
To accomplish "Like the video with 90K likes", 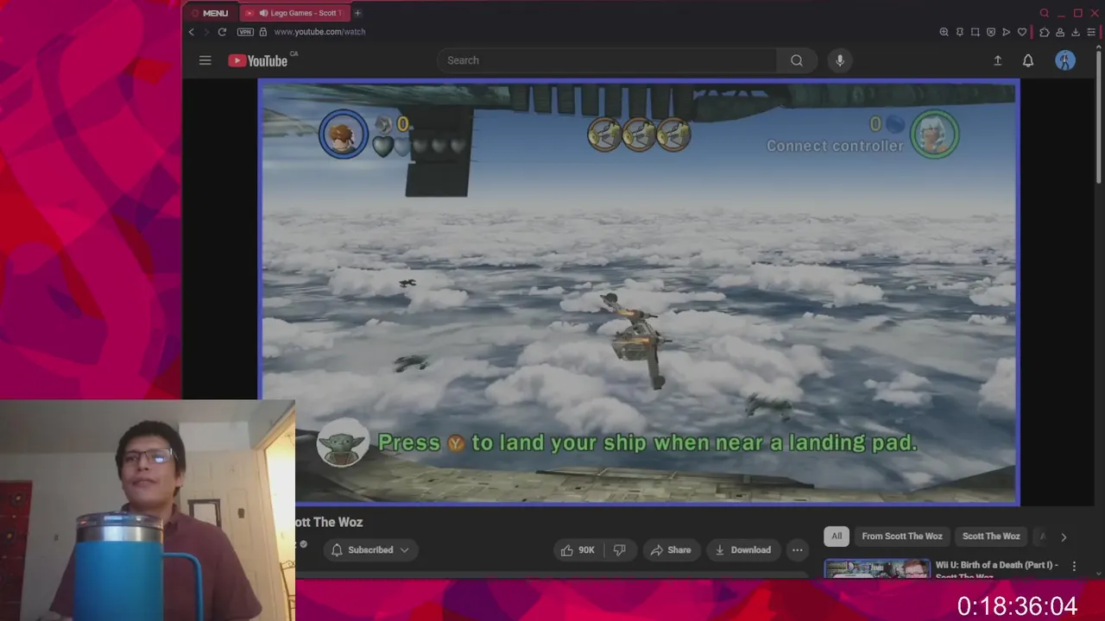I will pyautogui.click(x=578, y=549).
